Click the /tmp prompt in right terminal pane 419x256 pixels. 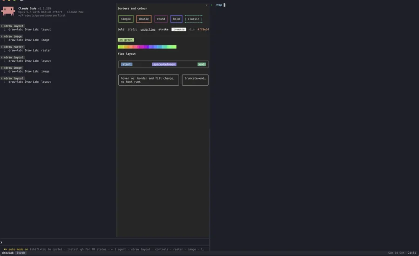tap(219, 5)
